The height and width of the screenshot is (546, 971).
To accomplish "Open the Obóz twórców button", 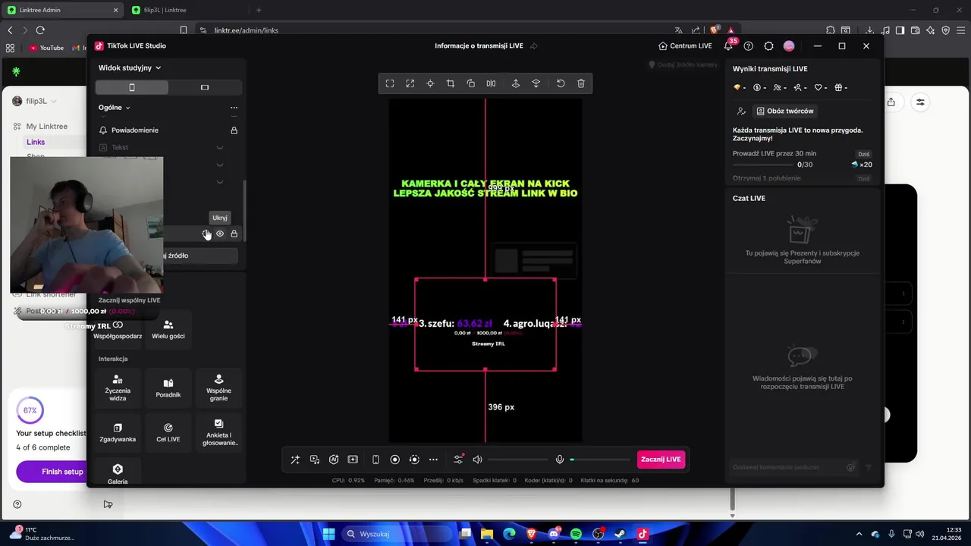I will (x=784, y=111).
